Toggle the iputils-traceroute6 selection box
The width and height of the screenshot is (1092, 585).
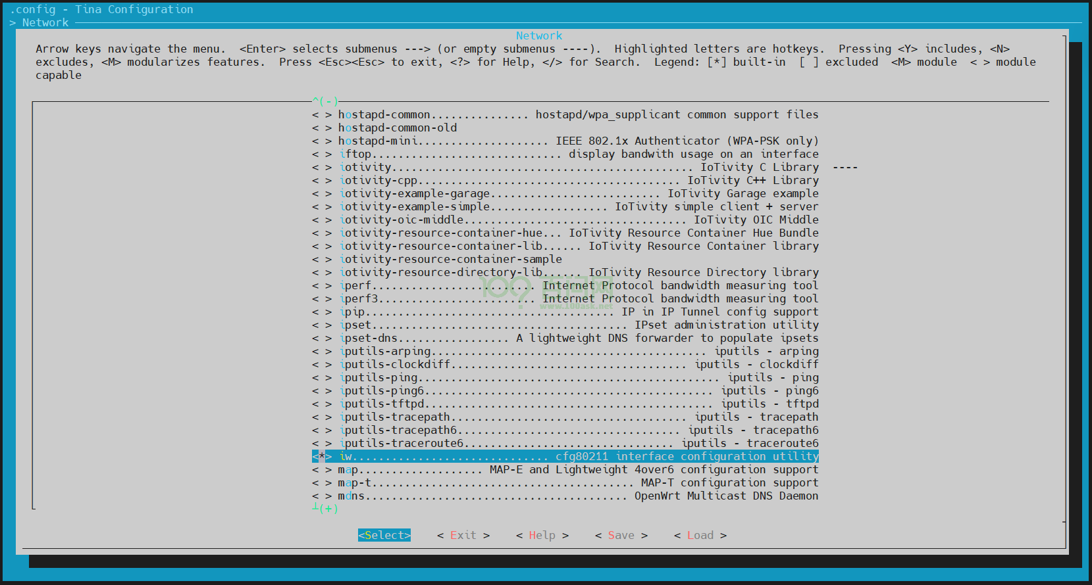[322, 443]
